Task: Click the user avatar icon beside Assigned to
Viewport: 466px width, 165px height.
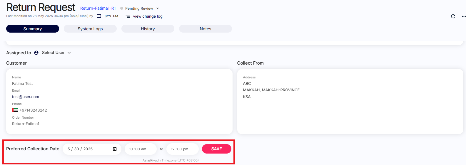Action: (x=36, y=53)
